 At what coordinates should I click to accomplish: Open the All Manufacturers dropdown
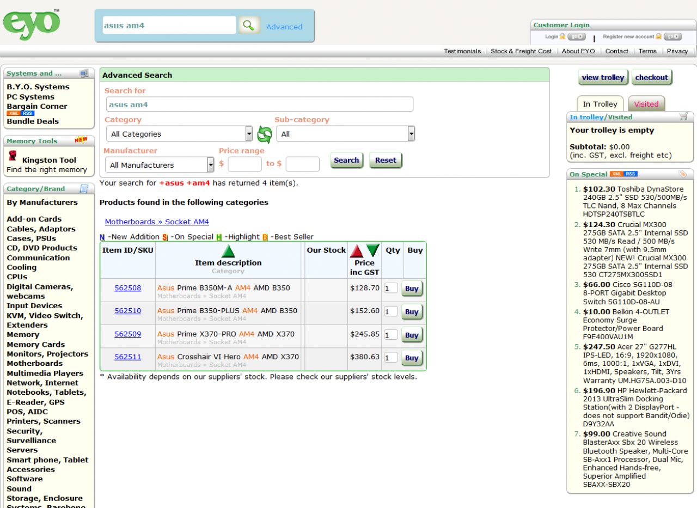pos(160,164)
